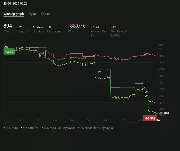Open the Руки tab
This screenshot has height=151, width=180.
tap(32, 14)
